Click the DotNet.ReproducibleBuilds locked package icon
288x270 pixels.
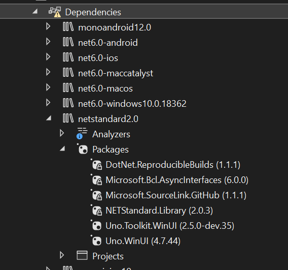(97, 164)
